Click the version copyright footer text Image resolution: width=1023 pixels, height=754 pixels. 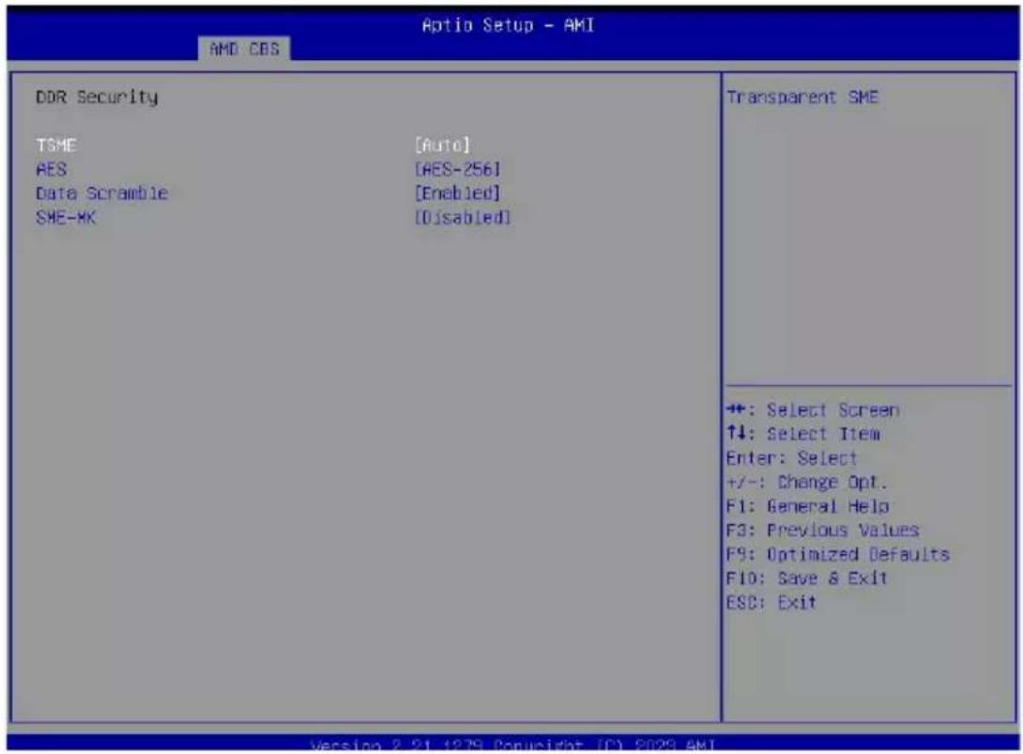(512, 745)
